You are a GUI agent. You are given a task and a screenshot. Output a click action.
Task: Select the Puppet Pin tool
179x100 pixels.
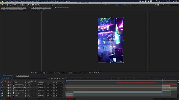pos(39,5)
